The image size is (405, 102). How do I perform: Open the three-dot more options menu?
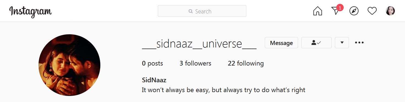(359, 42)
